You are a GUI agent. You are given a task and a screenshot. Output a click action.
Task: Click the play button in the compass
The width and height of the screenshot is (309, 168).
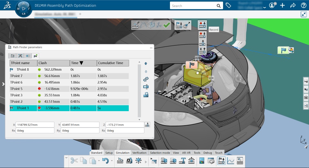[x=23, y=9]
